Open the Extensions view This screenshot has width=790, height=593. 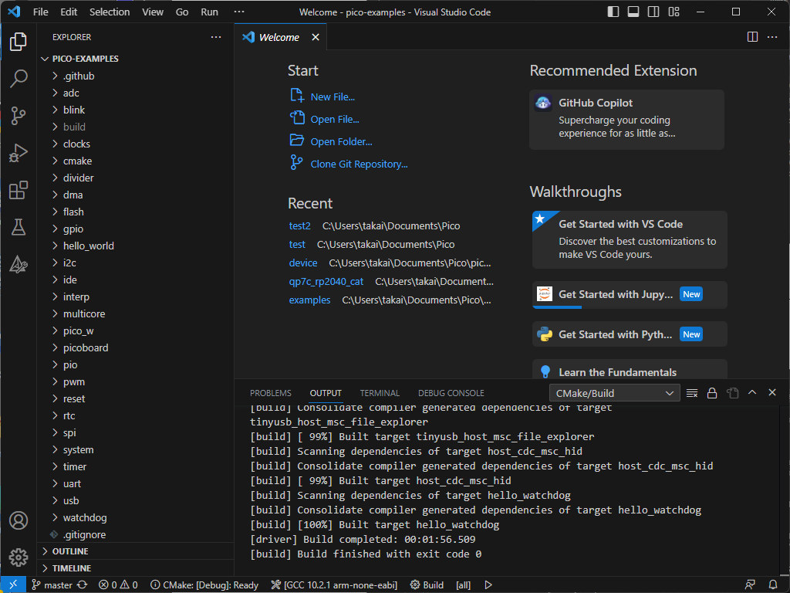19,190
